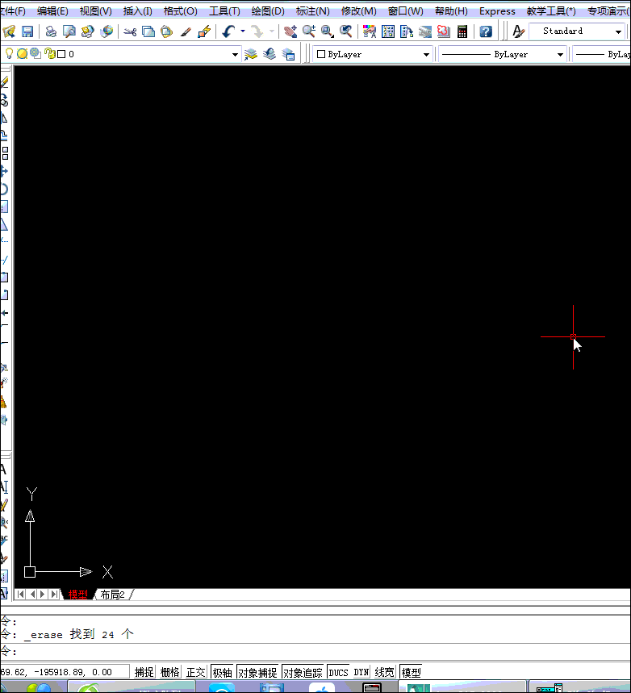Open the 视图(V) menu

[x=95, y=11]
